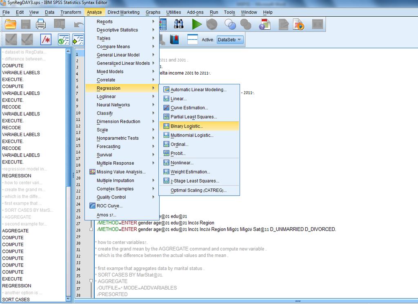
Task: Click the SPSS app icon in title bar
Action: (3, 3)
